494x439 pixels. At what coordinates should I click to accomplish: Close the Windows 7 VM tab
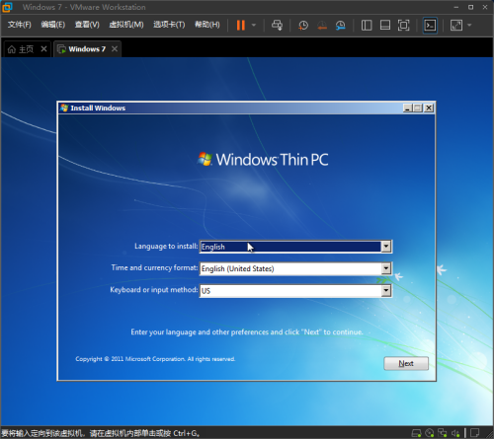(115, 49)
